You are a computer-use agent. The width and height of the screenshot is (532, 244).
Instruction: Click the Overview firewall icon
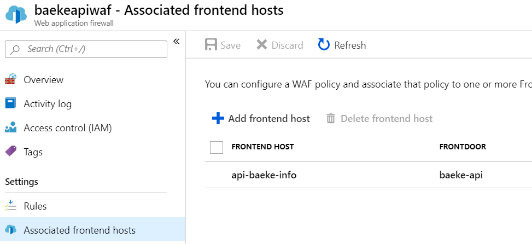10,80
